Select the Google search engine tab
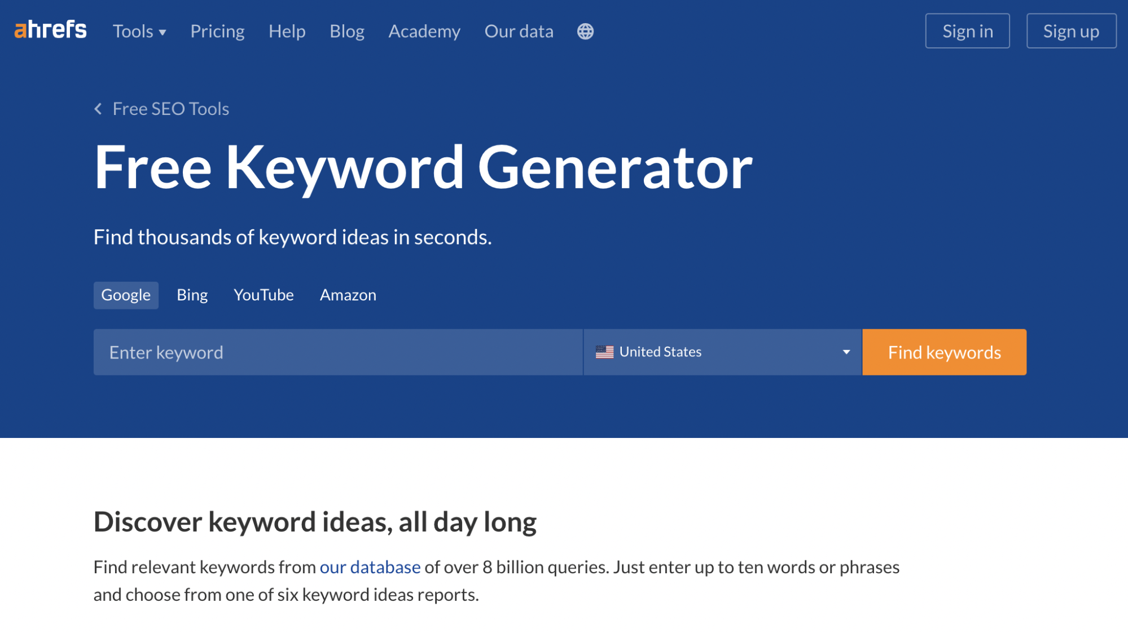The width and height of the screenshot is (1128, 633). (126, 295)
